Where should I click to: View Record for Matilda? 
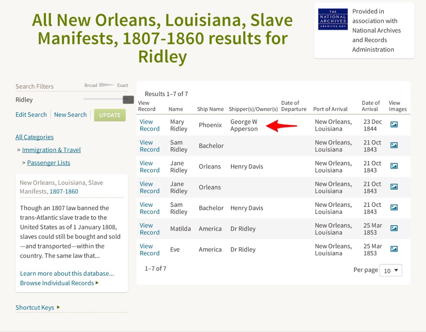[x=149, y=229]
